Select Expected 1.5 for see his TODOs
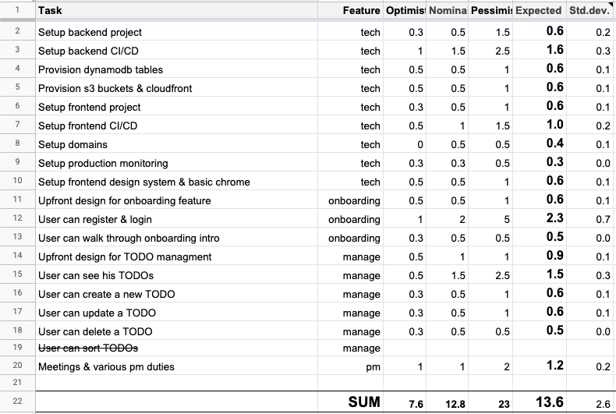 [540, 275]
